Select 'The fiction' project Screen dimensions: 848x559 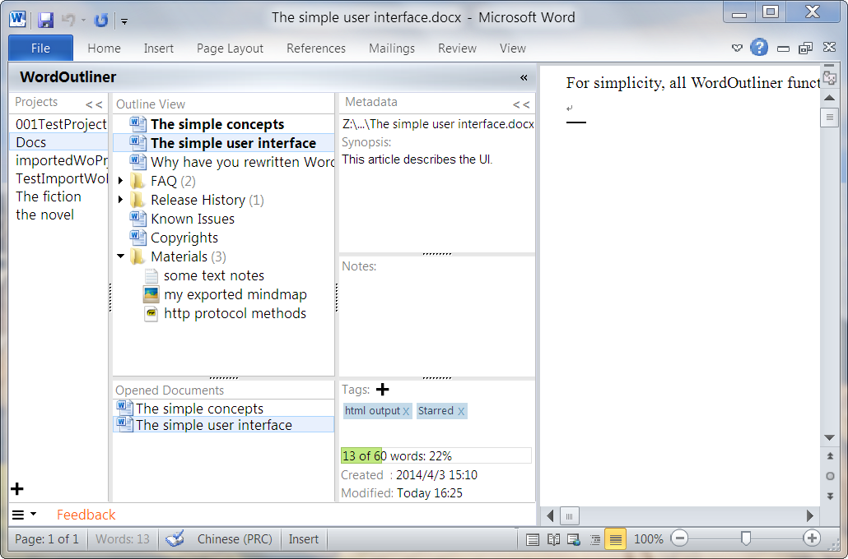pyautogui.click(x=59, y=196)
